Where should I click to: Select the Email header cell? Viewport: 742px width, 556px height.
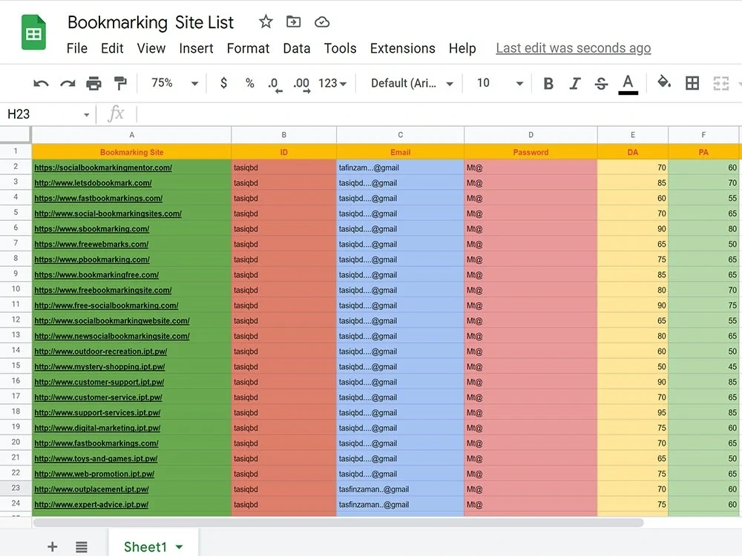click(400, 152)
